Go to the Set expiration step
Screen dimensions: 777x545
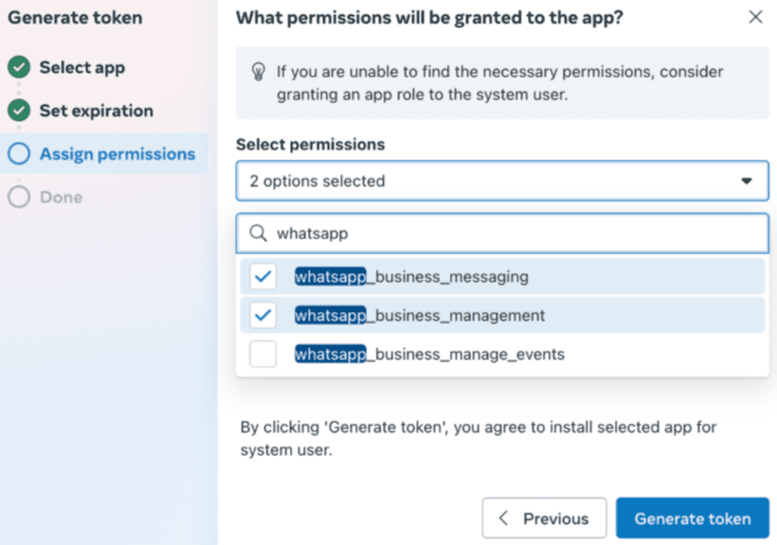96,111
